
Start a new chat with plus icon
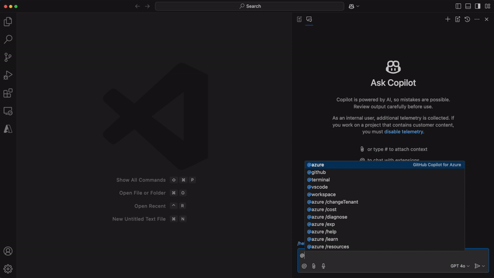[447, 19]
